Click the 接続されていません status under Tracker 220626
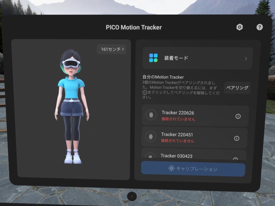Viewport: 275px width, 206px height. point(178,119)
